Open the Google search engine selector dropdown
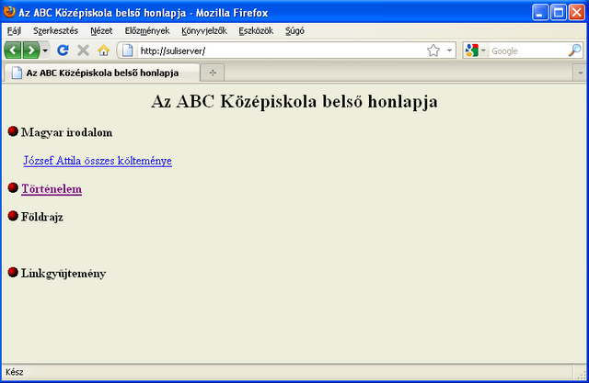Screen dimensions: 589x383 (x=475, y=51)
